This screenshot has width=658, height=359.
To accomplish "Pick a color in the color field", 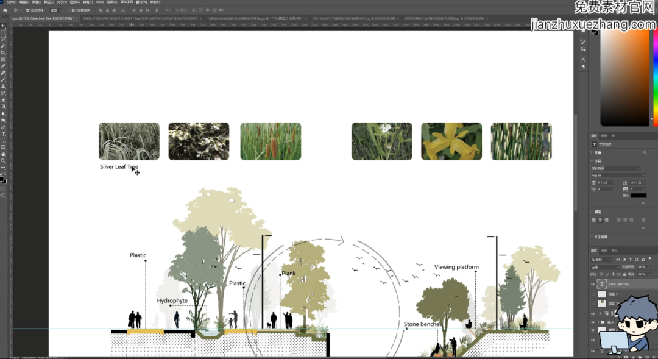I will [x=624, y=78].
